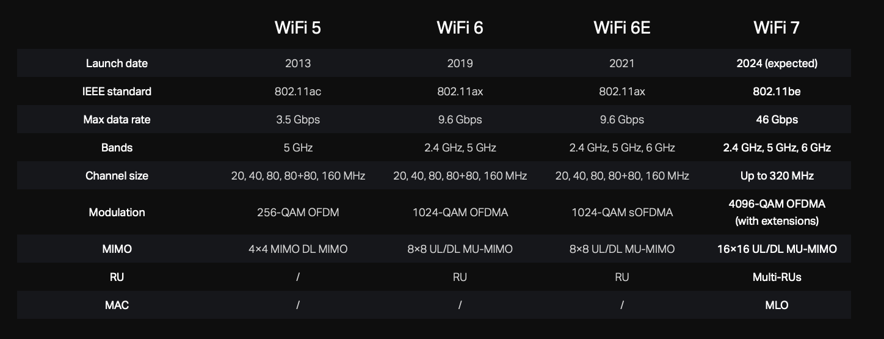Click the Launch date row label
Image resolution: width=884 pixels, height=339 pixels.
[117, 64]
